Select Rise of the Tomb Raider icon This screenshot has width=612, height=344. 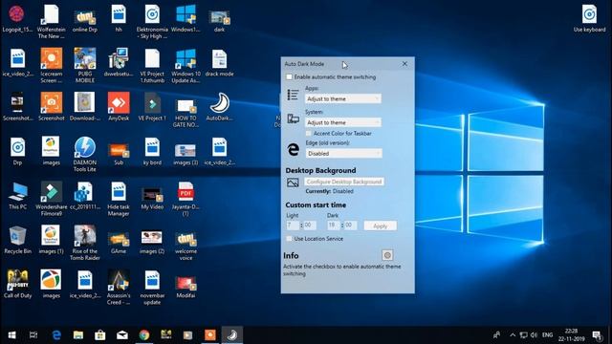pyautogui.click(x=85, y=243)
